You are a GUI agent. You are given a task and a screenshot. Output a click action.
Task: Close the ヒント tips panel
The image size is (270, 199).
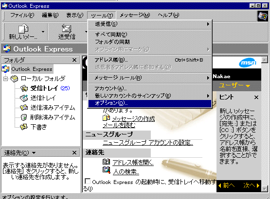[x=256, y=98]
